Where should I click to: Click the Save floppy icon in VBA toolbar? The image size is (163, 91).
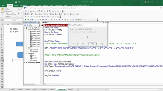32,20
